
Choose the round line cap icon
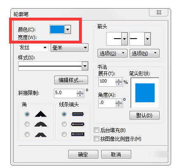click(78, 124)
